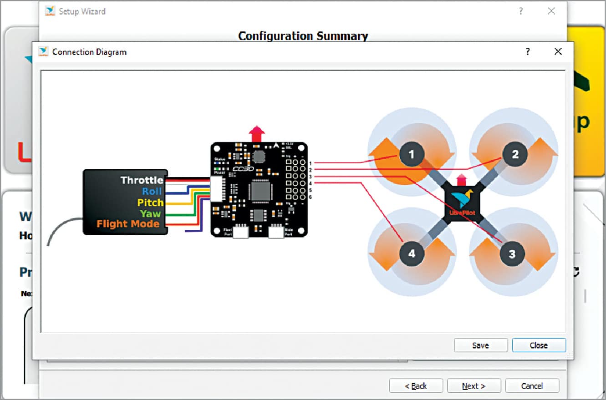This screenshot has height=400, width=606.
Task: Open help via the Setup Wizard question mark
Action: coord(520,11)
